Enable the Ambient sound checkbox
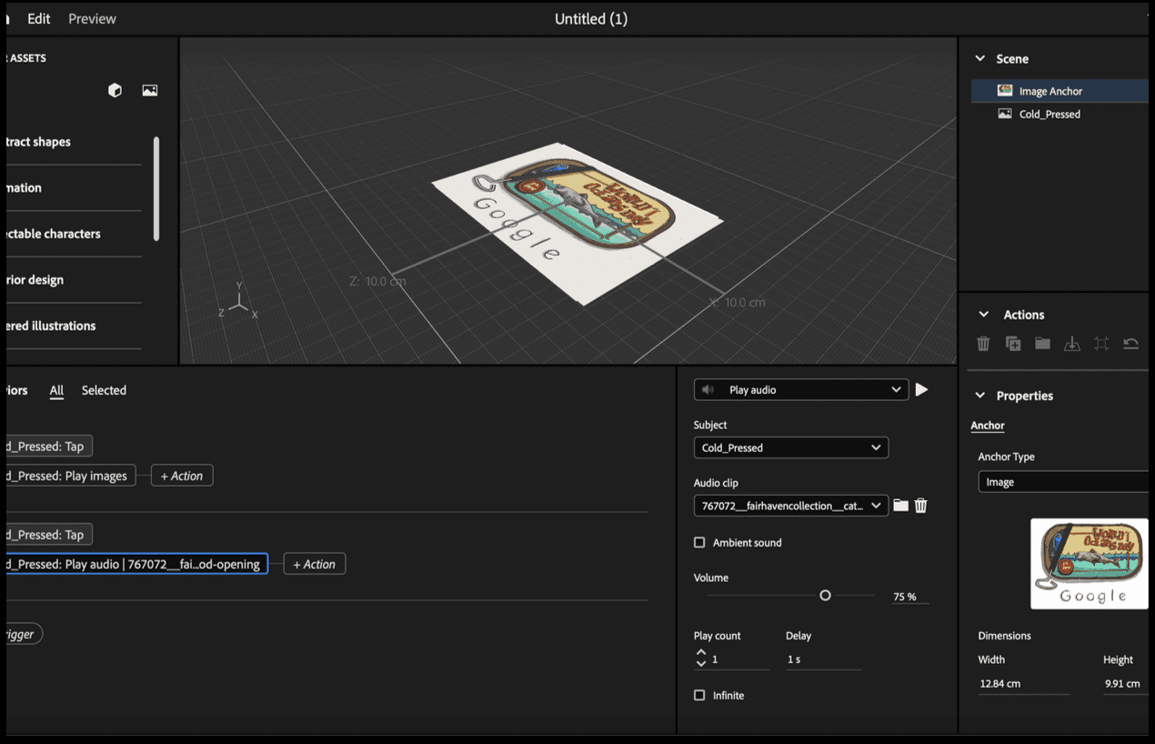Screen dimensions: 1155x744 click(x=699, y=542)
